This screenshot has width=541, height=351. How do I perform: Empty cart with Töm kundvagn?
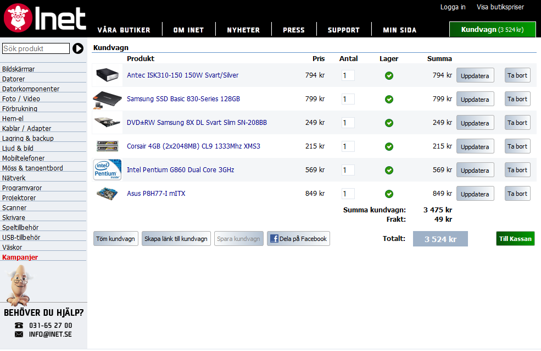point(115,238)
